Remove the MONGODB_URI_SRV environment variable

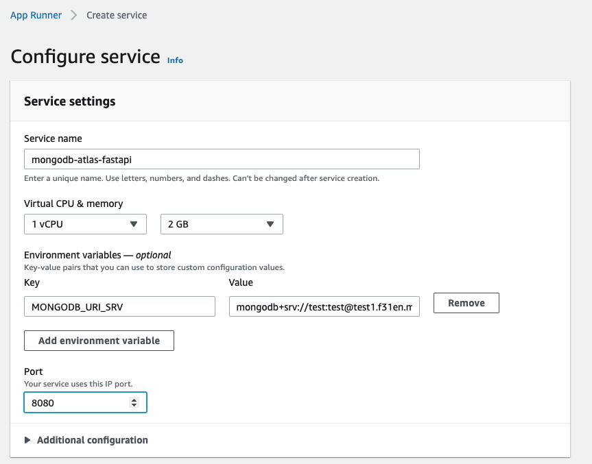[x=466, y=303]
